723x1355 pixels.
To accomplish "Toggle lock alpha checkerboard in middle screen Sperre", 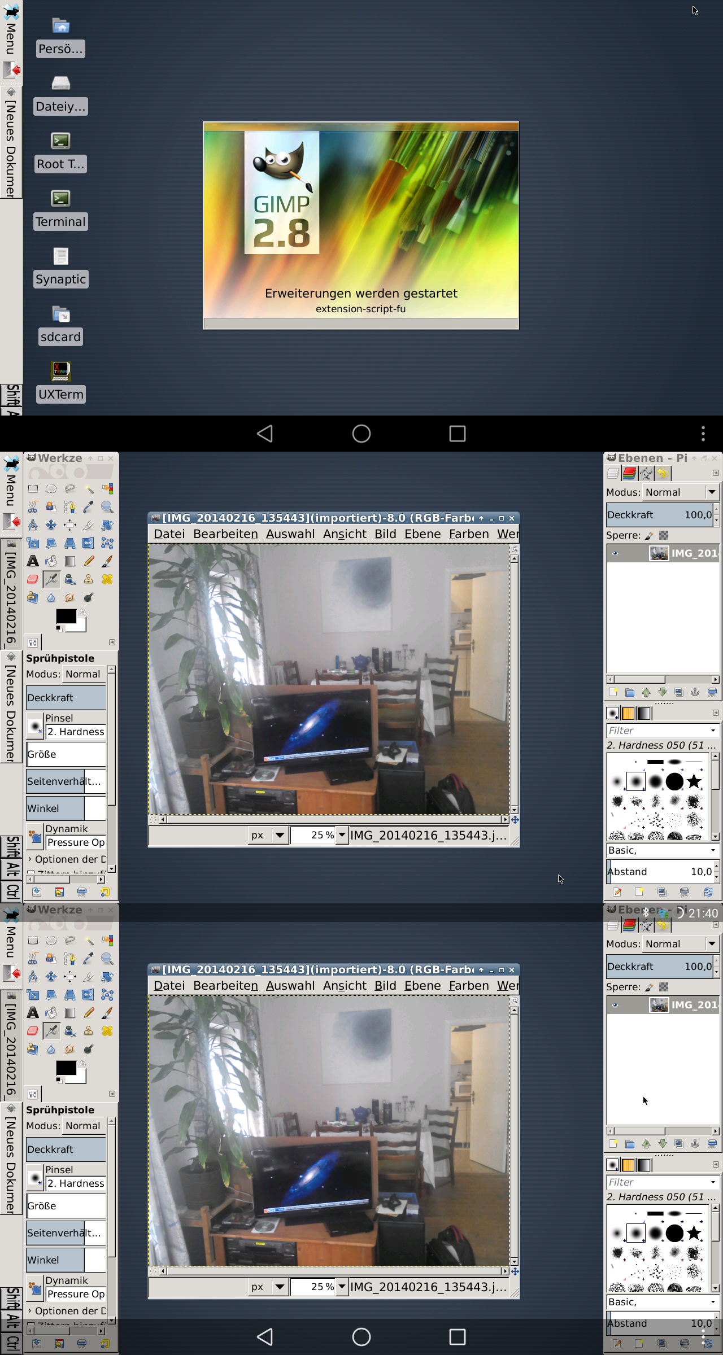I will (664, 535).
